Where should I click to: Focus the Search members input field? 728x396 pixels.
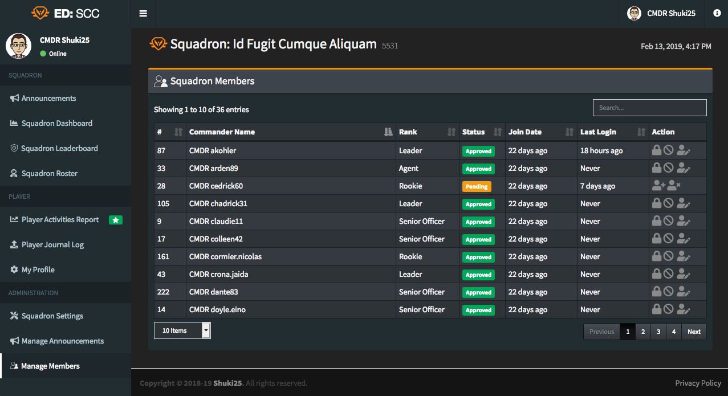coord(650,108)
